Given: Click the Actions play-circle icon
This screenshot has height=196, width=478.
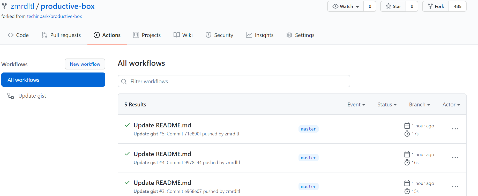Looking at the screenshot, I should coord(97,35).
